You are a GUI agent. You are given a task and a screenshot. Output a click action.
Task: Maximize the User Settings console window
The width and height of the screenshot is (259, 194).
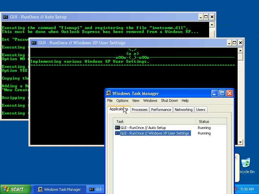point(234,43)
